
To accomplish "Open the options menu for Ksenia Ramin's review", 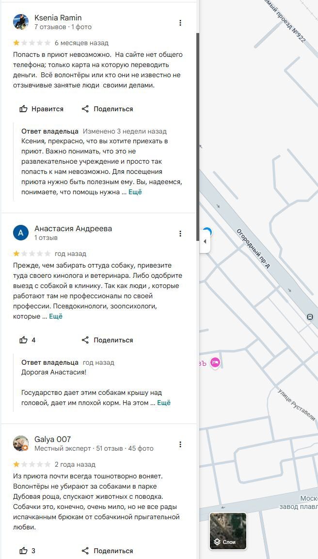I will point(180,23).
